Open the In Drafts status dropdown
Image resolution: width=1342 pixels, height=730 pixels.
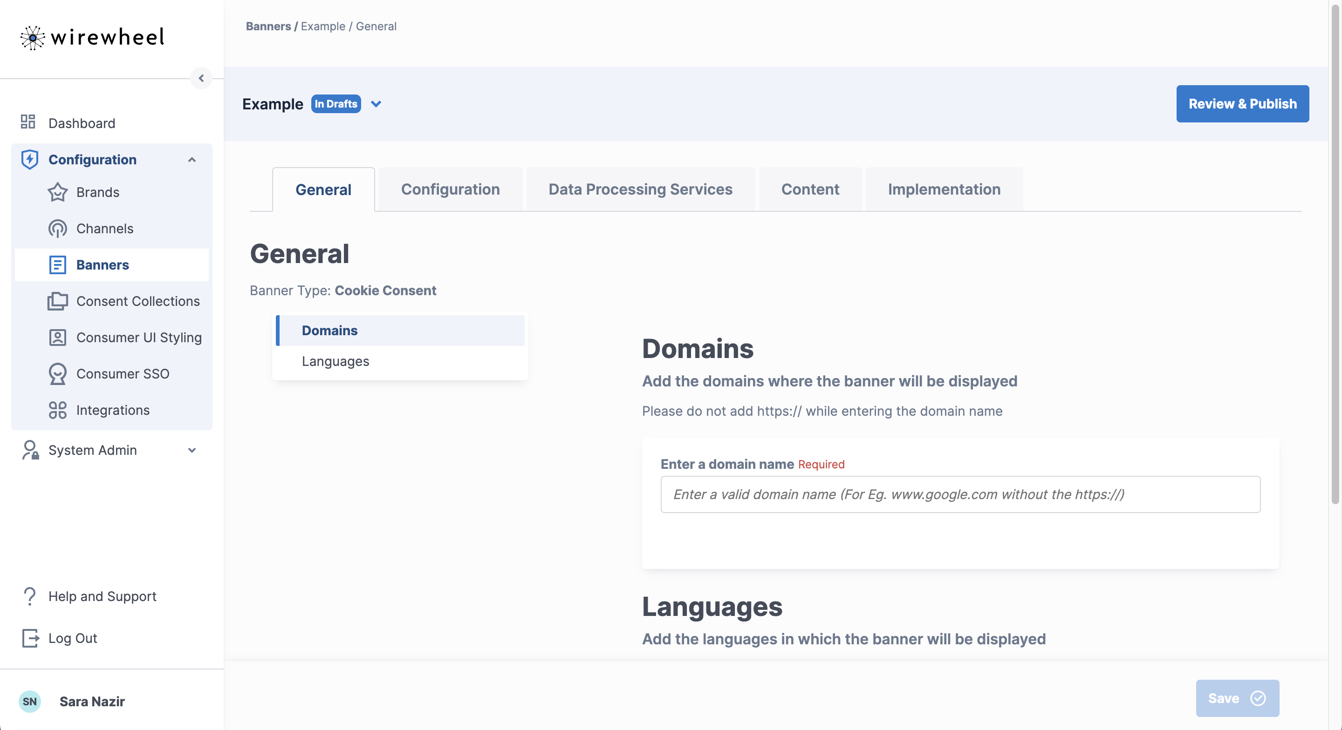(x=376, y=104)
